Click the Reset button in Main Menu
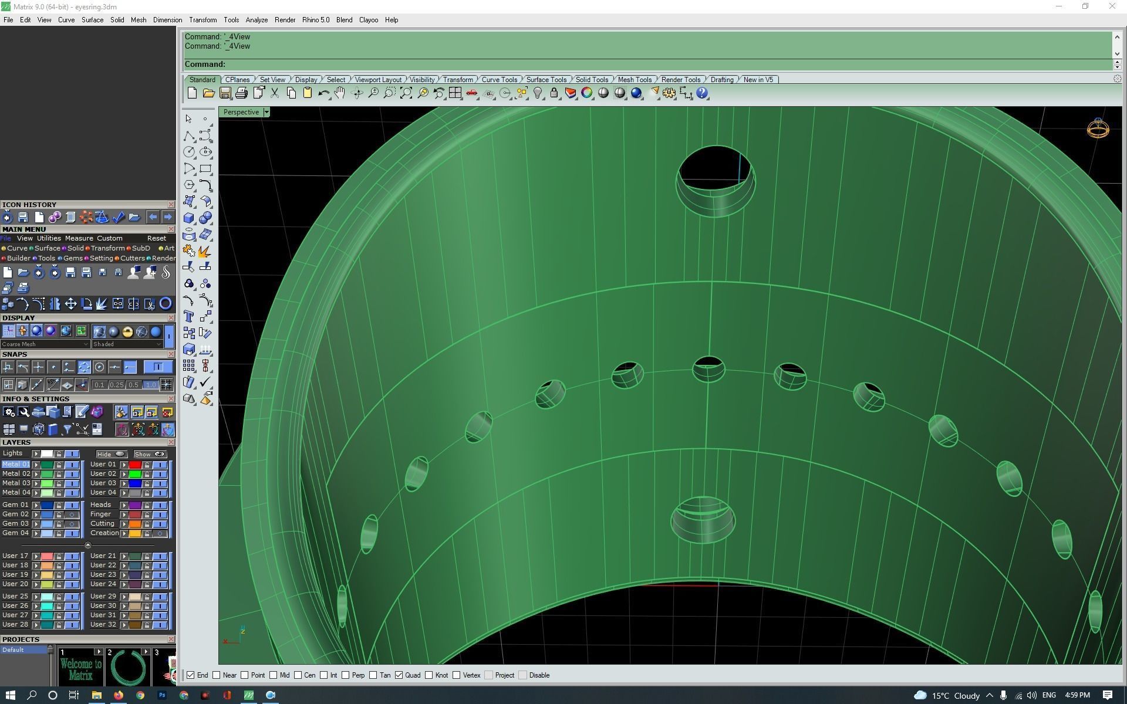The image size is (1127, 704). (156, 238)
